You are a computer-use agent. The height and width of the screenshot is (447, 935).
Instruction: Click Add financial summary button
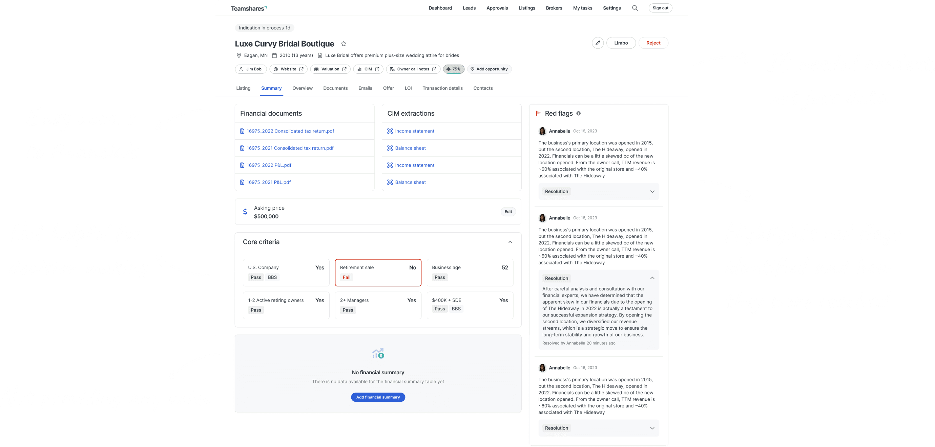click(x=378, y=397)
